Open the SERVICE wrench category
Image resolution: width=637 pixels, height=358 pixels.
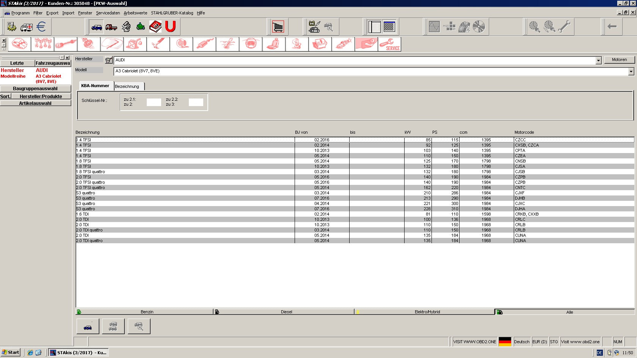(x=389, y=44)
